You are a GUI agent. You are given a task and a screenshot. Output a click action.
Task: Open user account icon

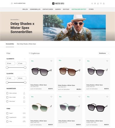[x=98, y=3]
